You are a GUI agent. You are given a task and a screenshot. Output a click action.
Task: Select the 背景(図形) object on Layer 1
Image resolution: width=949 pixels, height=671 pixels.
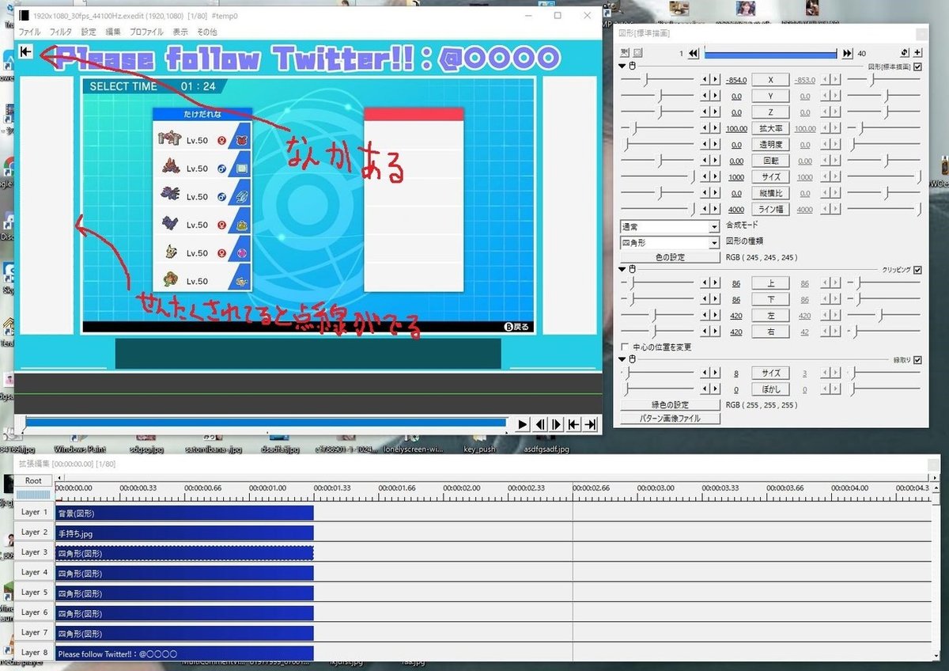[x=184, y=513]
